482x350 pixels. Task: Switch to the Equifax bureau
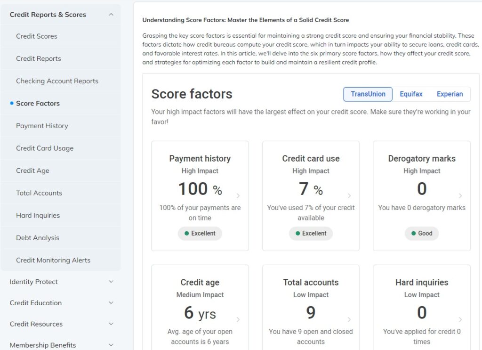tap(411, 94)
